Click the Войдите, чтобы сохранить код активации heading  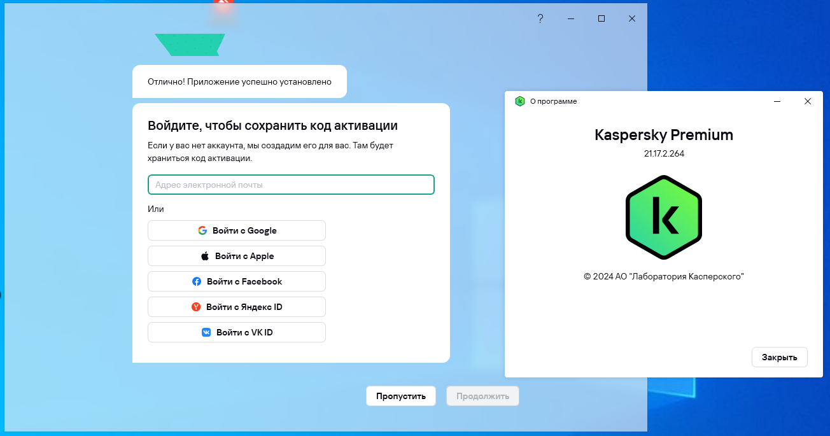click(273, 125)
